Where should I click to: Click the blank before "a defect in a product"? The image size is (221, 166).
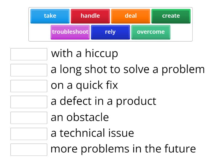point(29,102)
